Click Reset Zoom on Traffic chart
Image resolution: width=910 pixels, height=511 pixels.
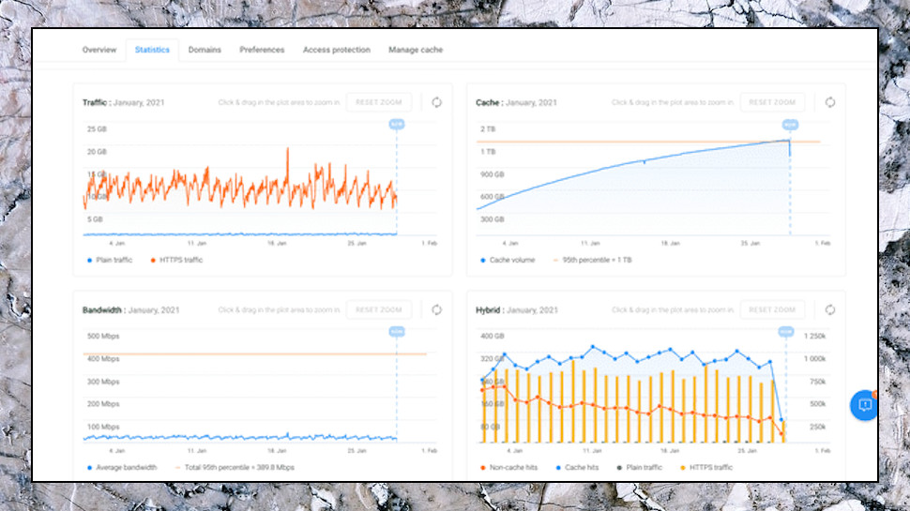click(379, 102)
